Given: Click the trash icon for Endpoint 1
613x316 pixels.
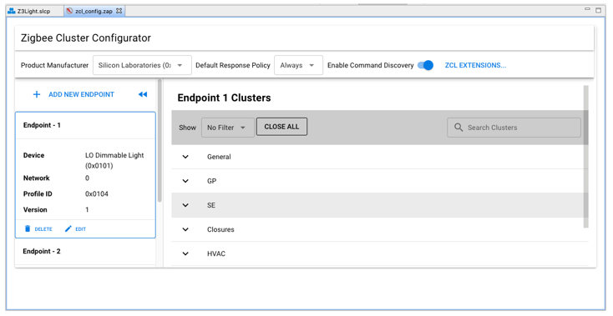Looking at the screenshot, I should coord(28,228).
